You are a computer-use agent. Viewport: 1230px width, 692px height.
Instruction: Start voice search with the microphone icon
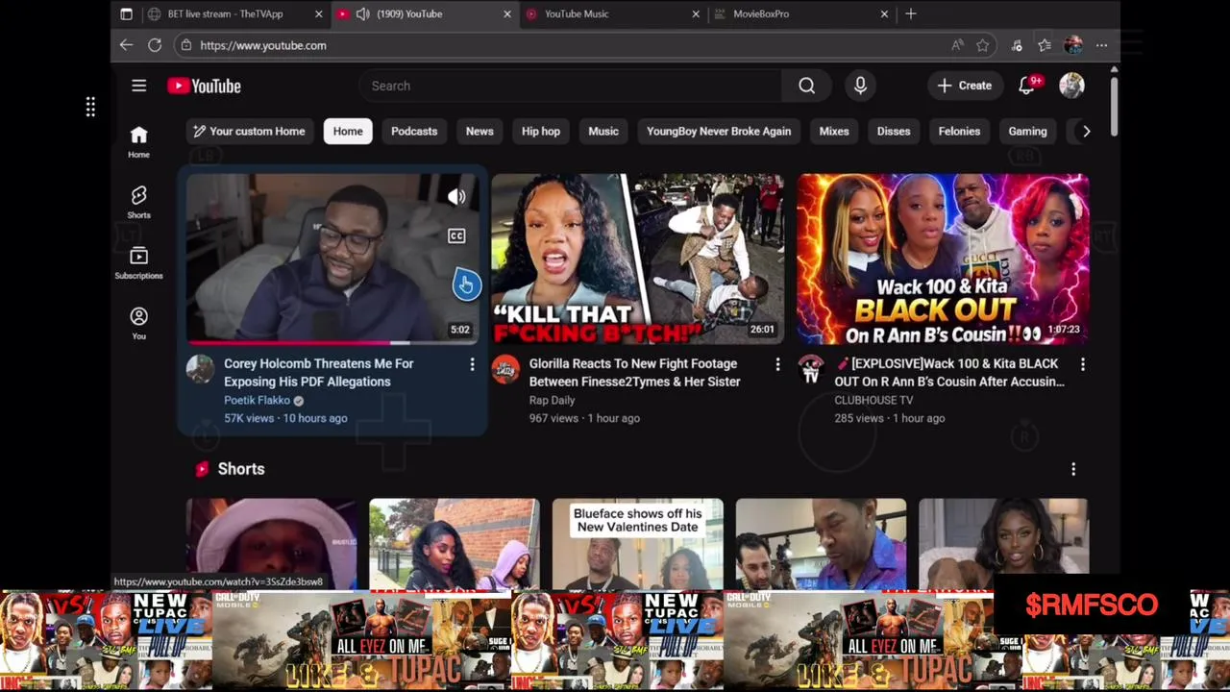[860, 86]
